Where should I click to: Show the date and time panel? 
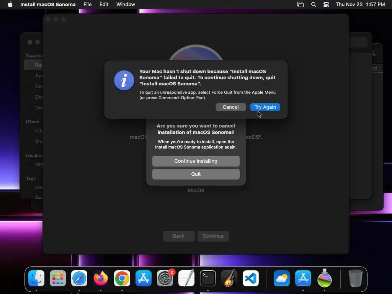coord(360,4)
